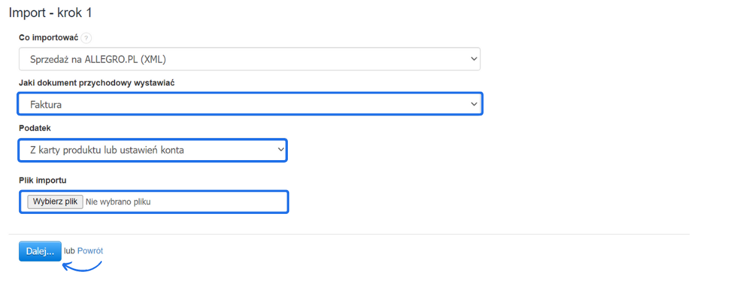Screen dimensions: 754x297
Task: Click chevron arrow of the Podatek select
Action: [281, 149]
